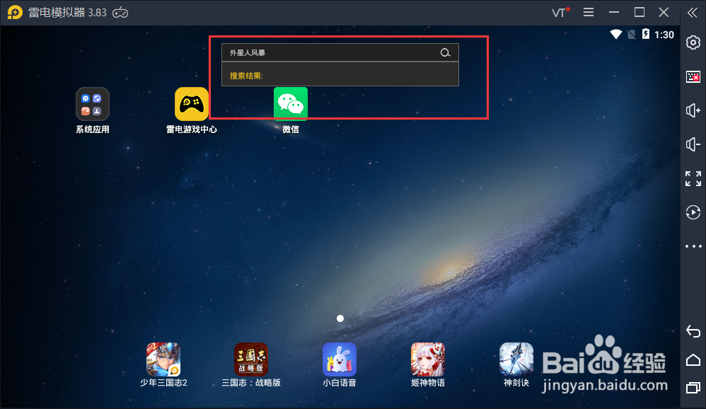Click the home page indicator dot

pyautogui.click(x=340, y=318)
